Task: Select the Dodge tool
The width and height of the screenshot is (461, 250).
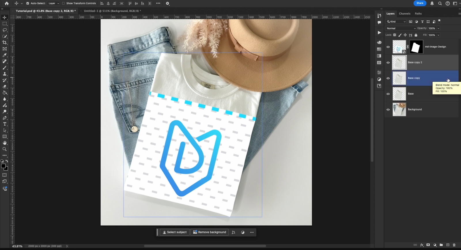Action: point(5,112)
